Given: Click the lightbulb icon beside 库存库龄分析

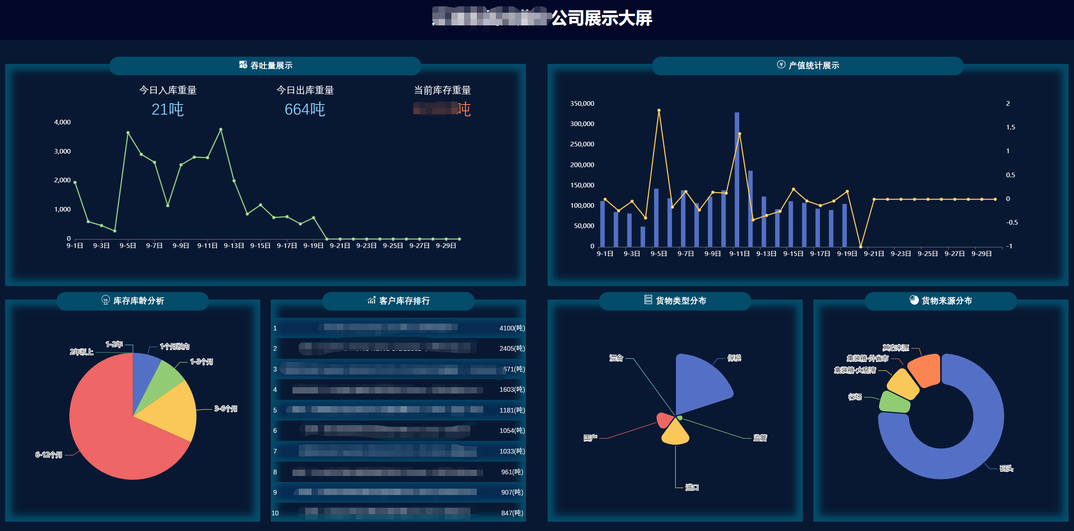Looking at the screenshot, I should tap(106, 300).
